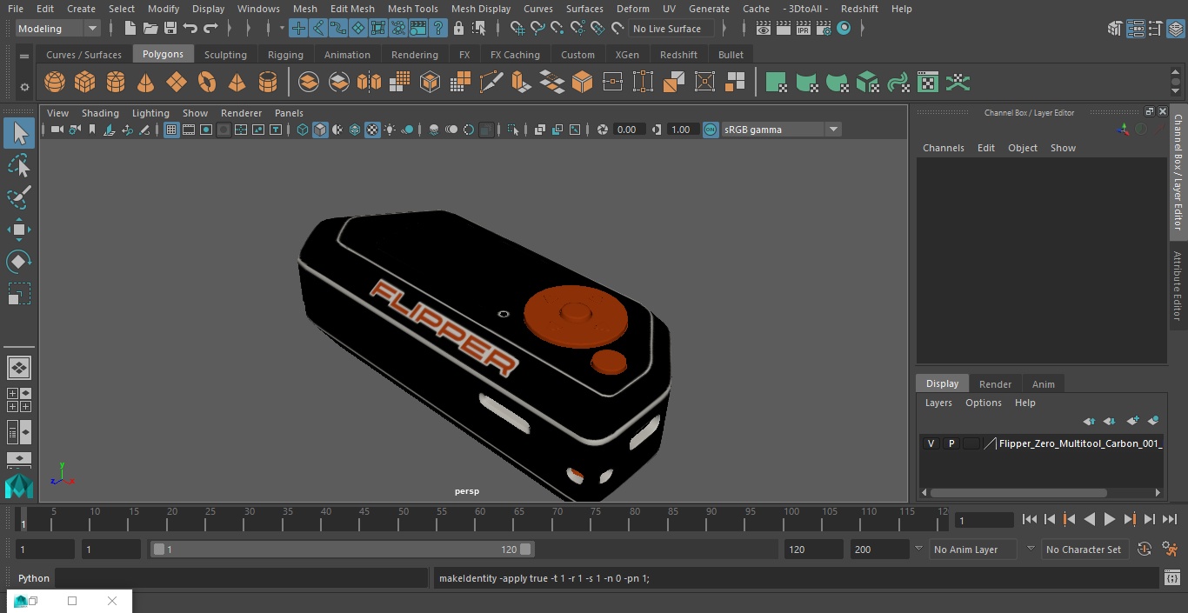Create a polygon torus from the shelf
1188x613 pixels.
(207, 83)
